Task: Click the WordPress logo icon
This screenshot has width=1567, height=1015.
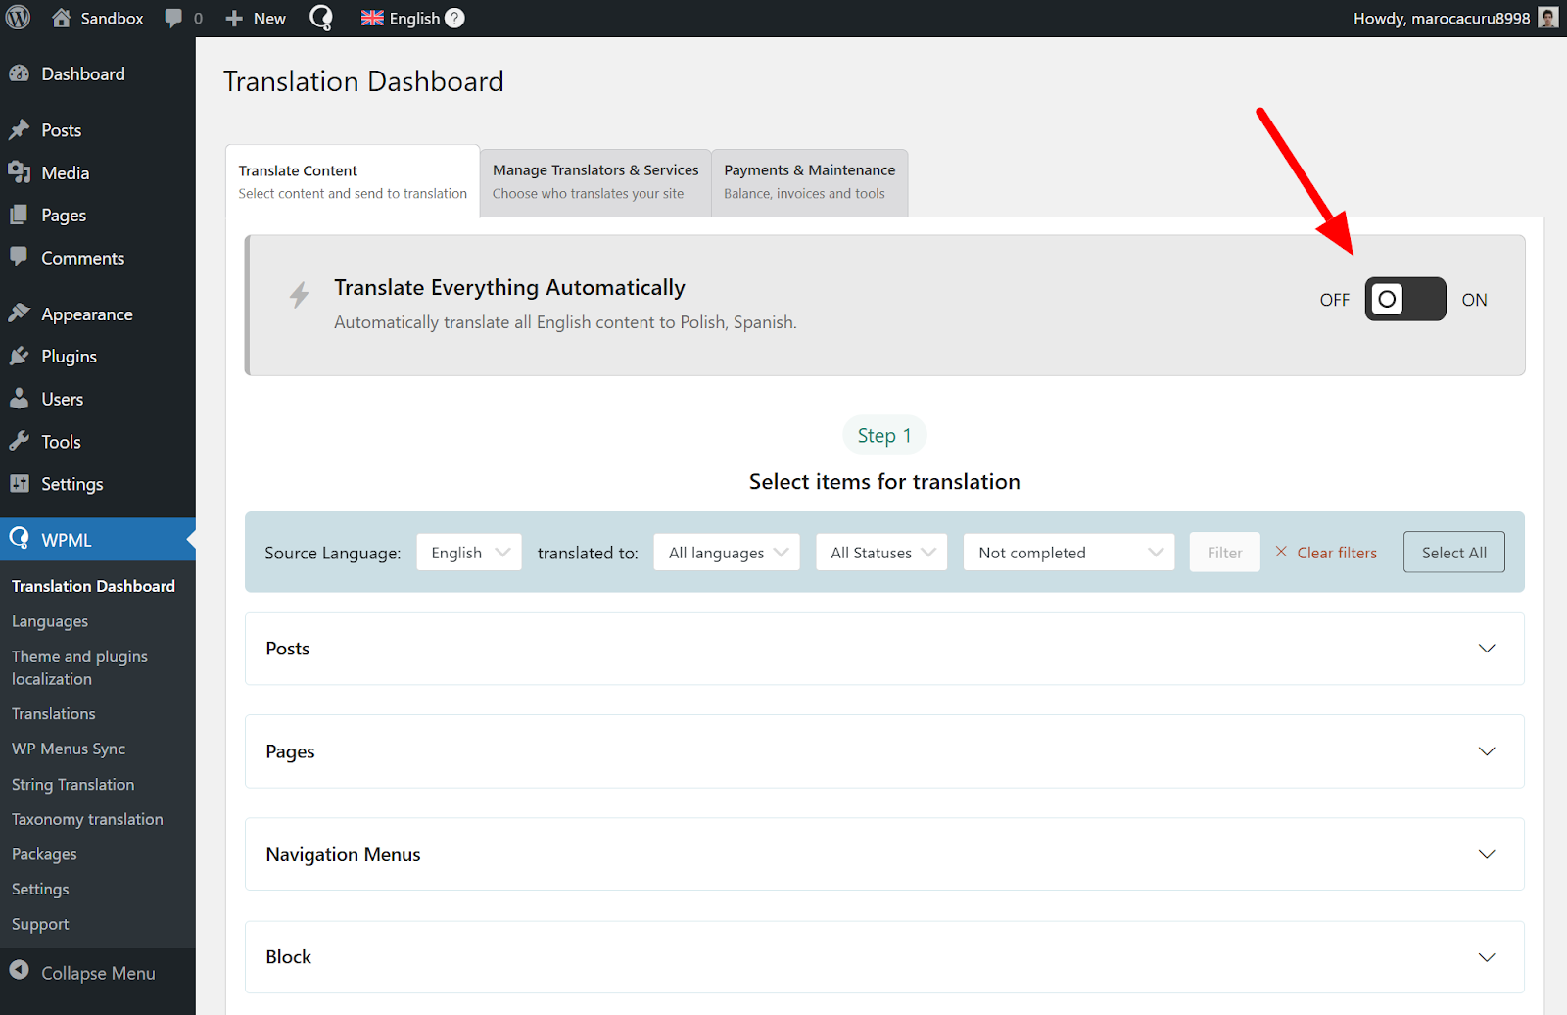Action: 18,18
